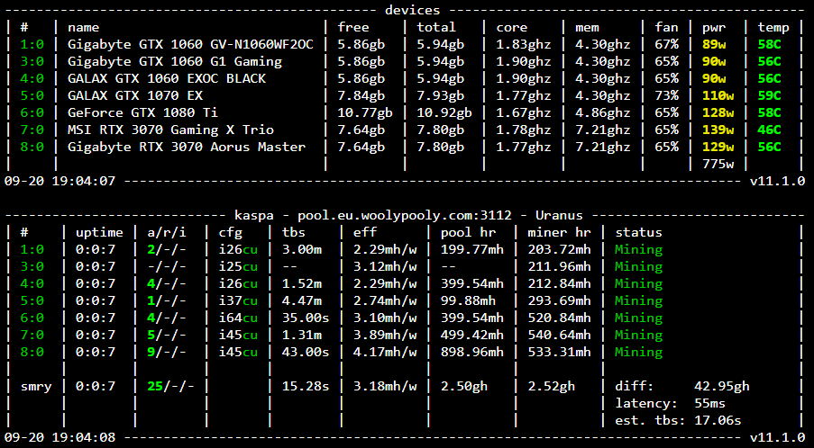Select the 139w power value

(x=718, y=130)
